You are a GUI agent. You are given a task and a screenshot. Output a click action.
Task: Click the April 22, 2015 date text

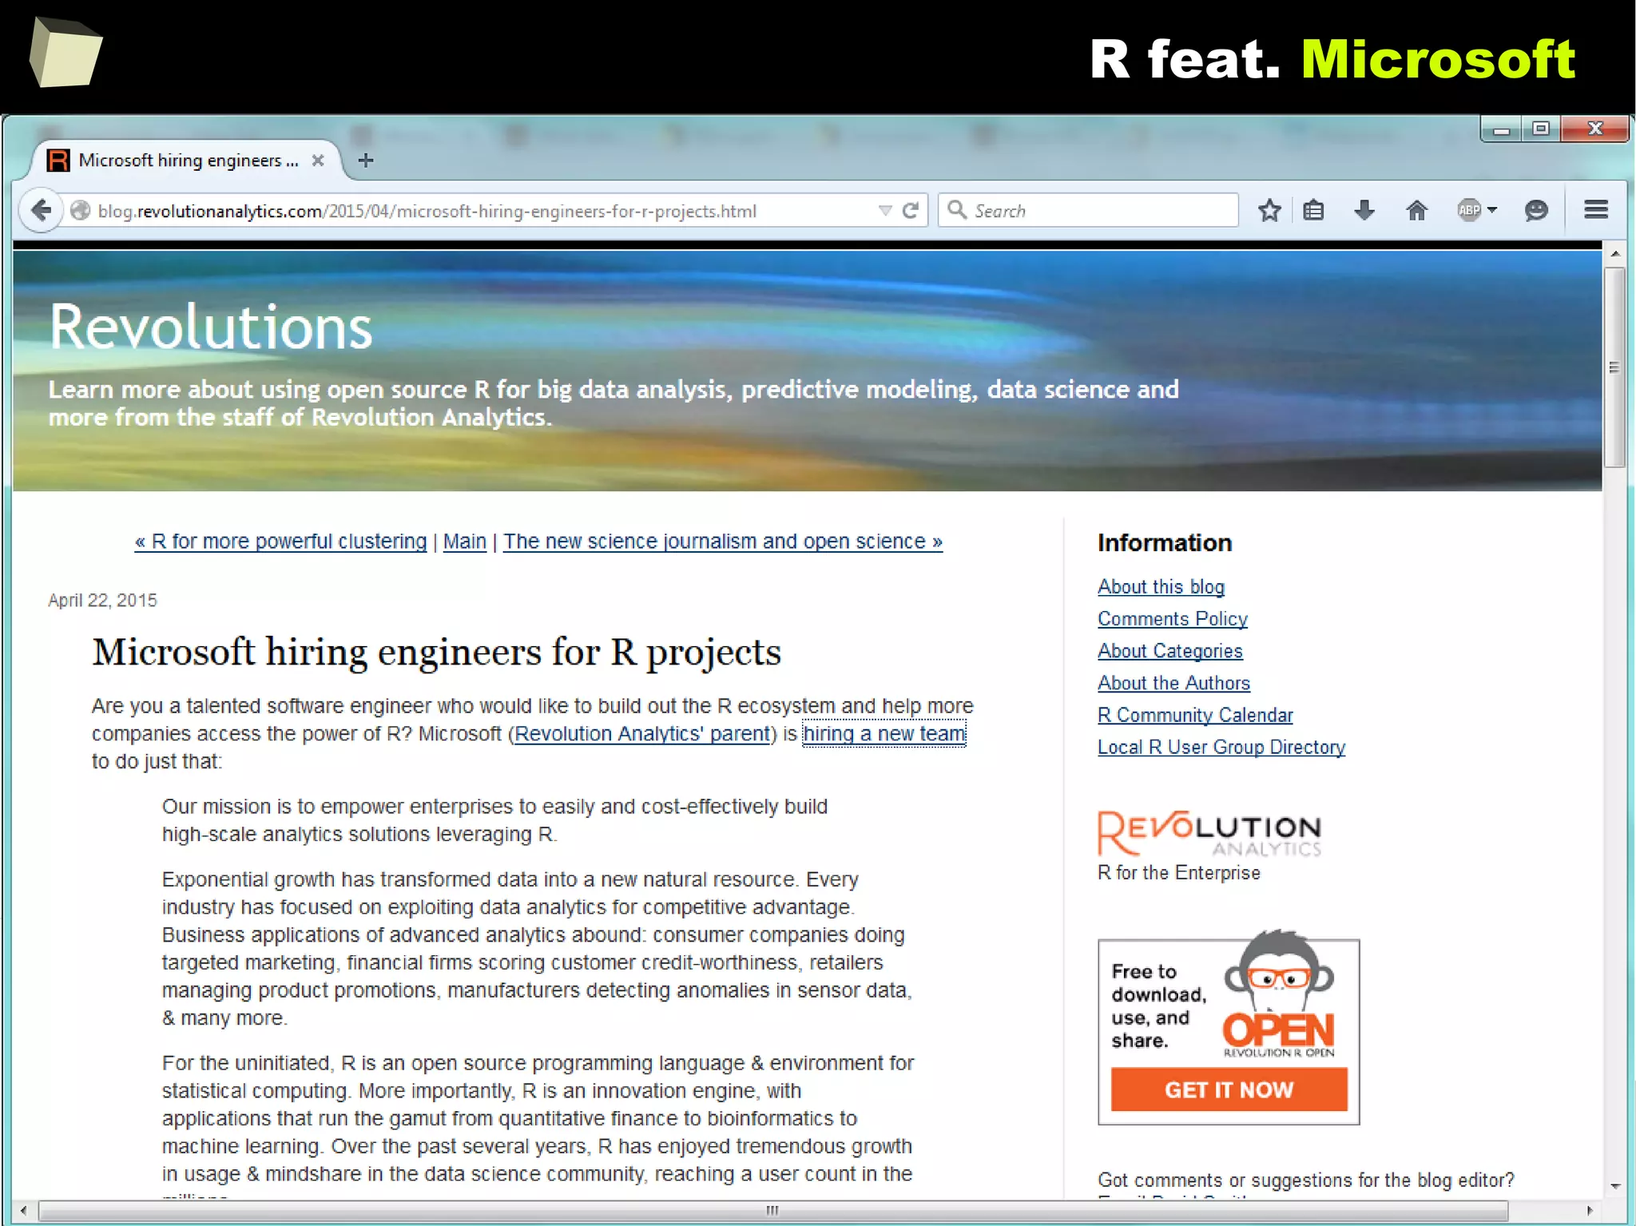tap(102, 601)
